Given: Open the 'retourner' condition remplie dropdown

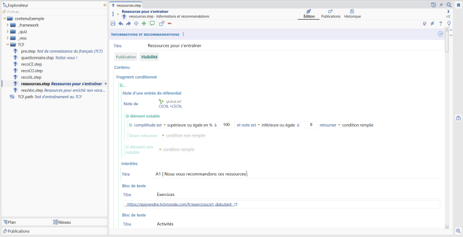Looking at the screenshot, I should coord(339,125).
